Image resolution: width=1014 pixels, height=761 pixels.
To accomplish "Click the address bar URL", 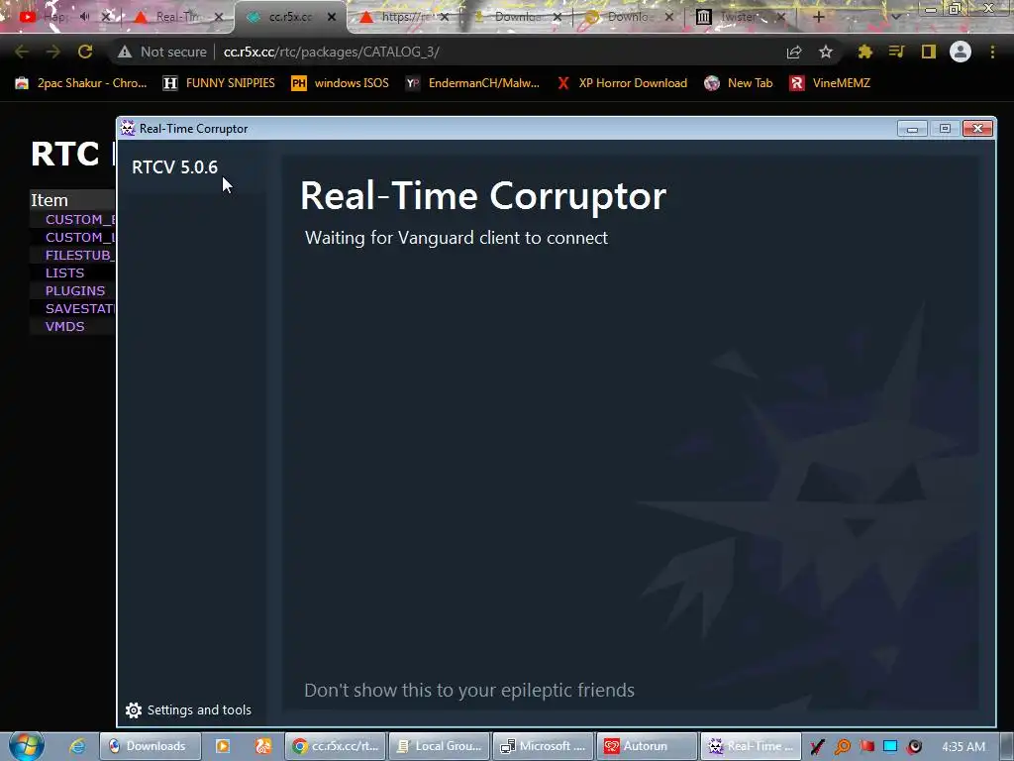I will coord(331,52).
